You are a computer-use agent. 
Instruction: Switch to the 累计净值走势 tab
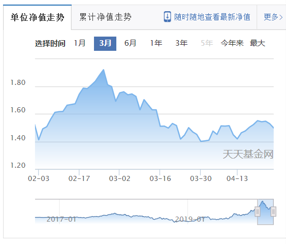click(x=105, y=17)
